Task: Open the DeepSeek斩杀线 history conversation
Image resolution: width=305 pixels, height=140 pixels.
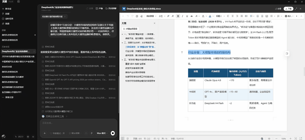Action: coord(18,51)
